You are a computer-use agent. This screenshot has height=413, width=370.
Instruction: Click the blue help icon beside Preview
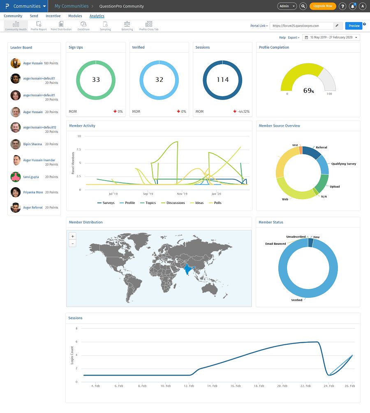click(x=365, y=24)
